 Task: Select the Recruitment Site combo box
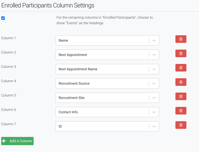tap(101, 98)
